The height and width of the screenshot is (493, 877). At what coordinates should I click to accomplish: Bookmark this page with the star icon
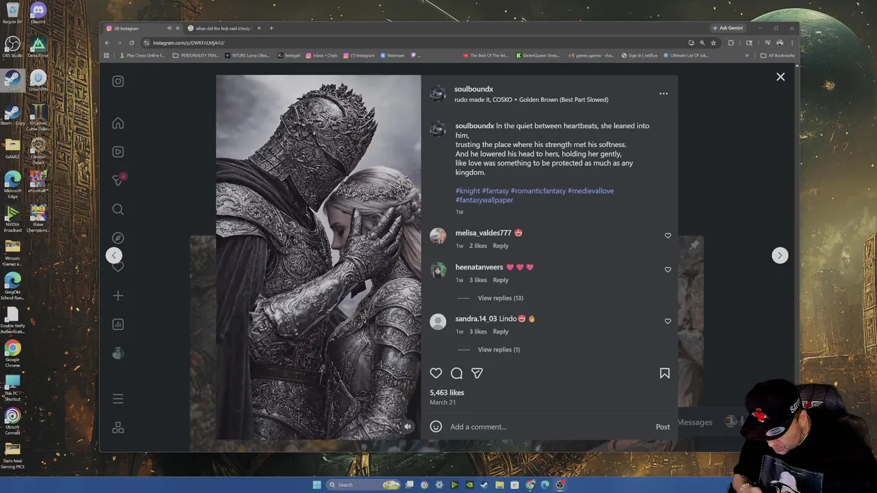click(x=713, y=42)
